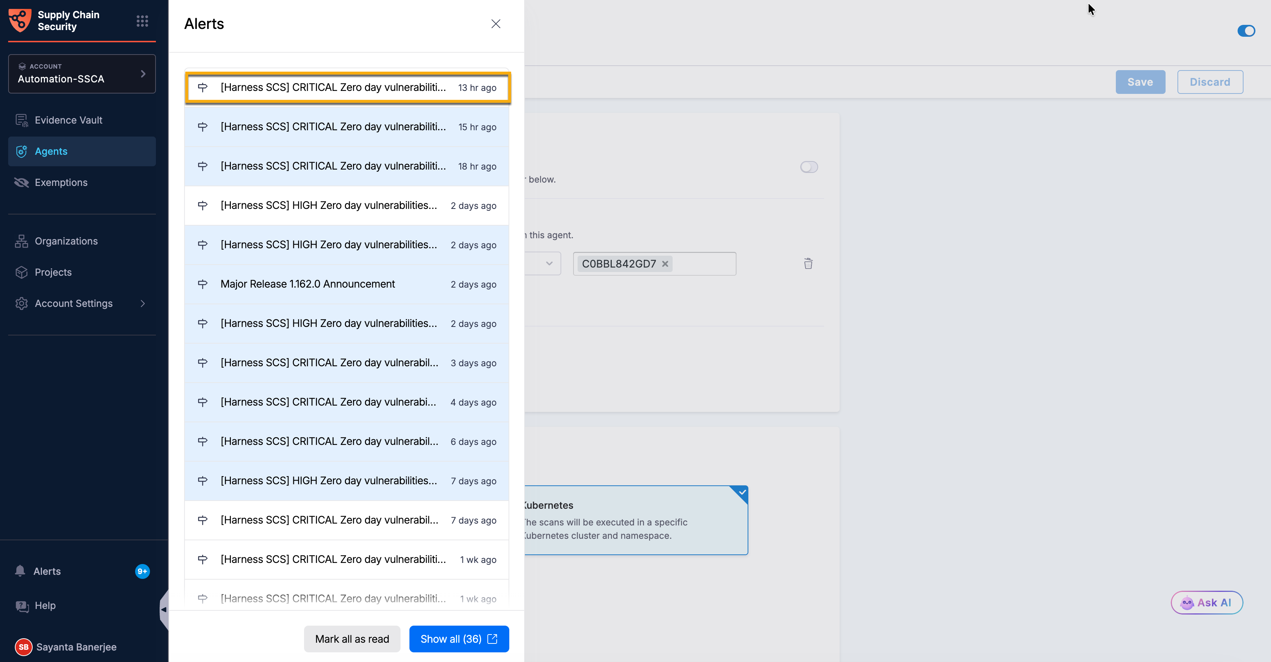
Task: Toggle the blue switch above Save button
Action: [x=1247, y=31]
